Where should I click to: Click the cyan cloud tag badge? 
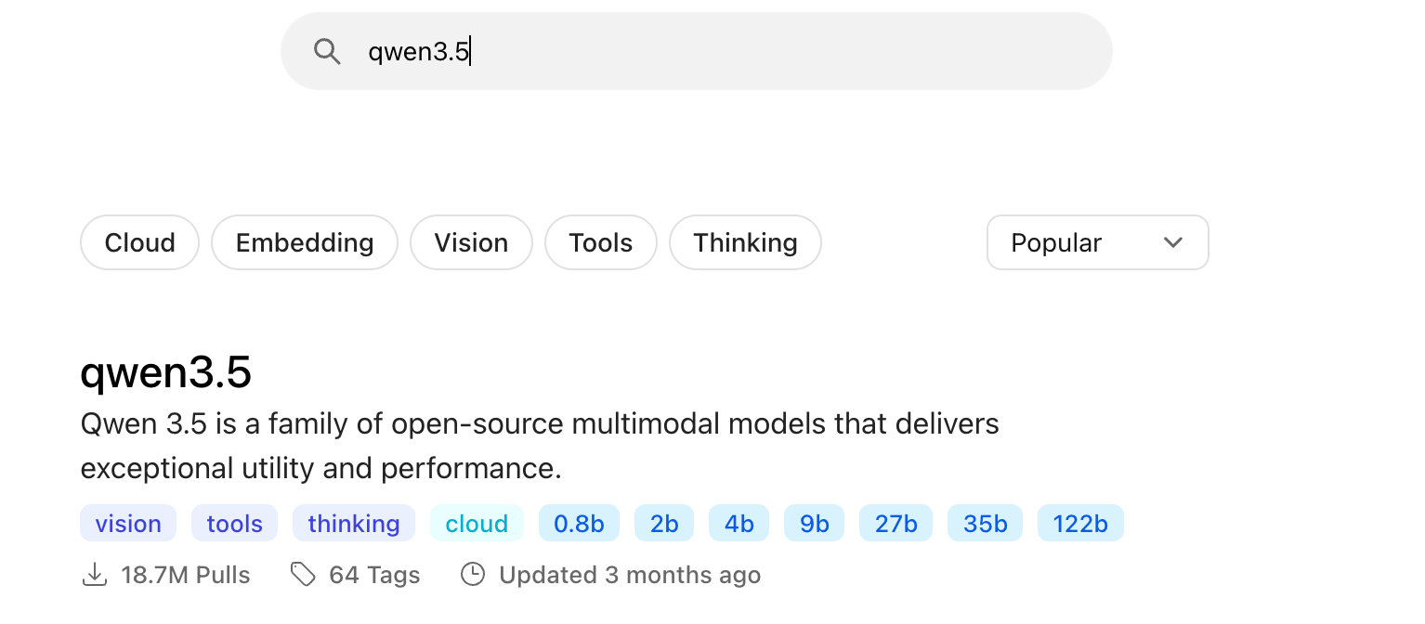coord(477,524)
